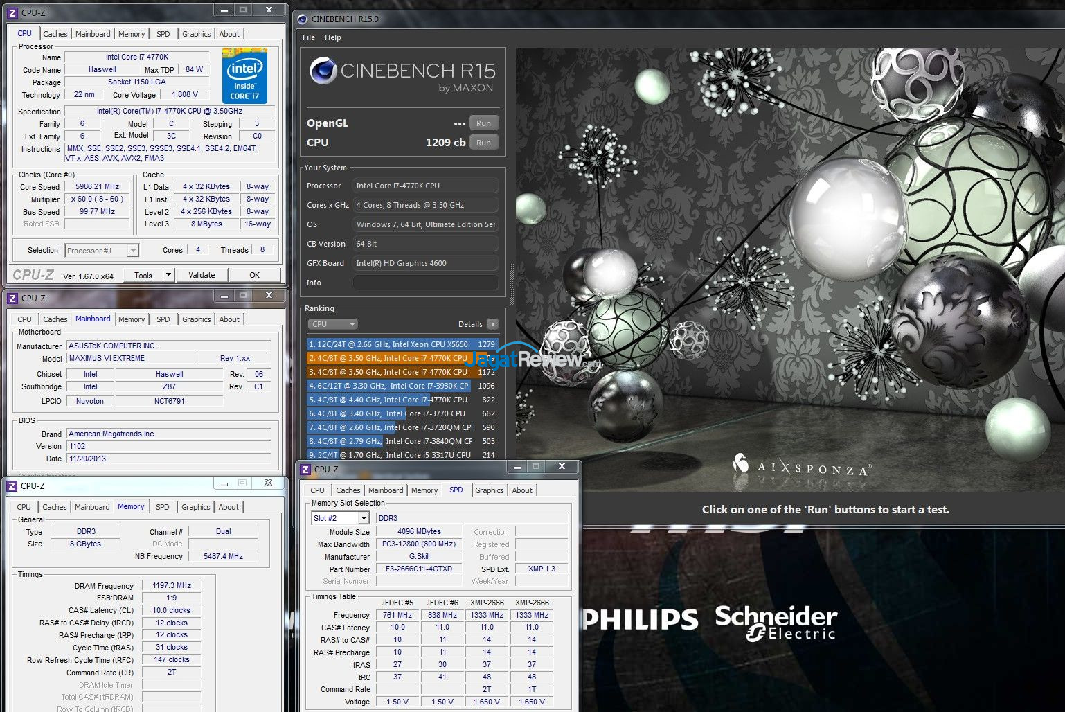The width and height of the screenshot is (1065, 712).
Task: Switch to Graphics tab in SPD window
Action: click(x=489, y=490)
